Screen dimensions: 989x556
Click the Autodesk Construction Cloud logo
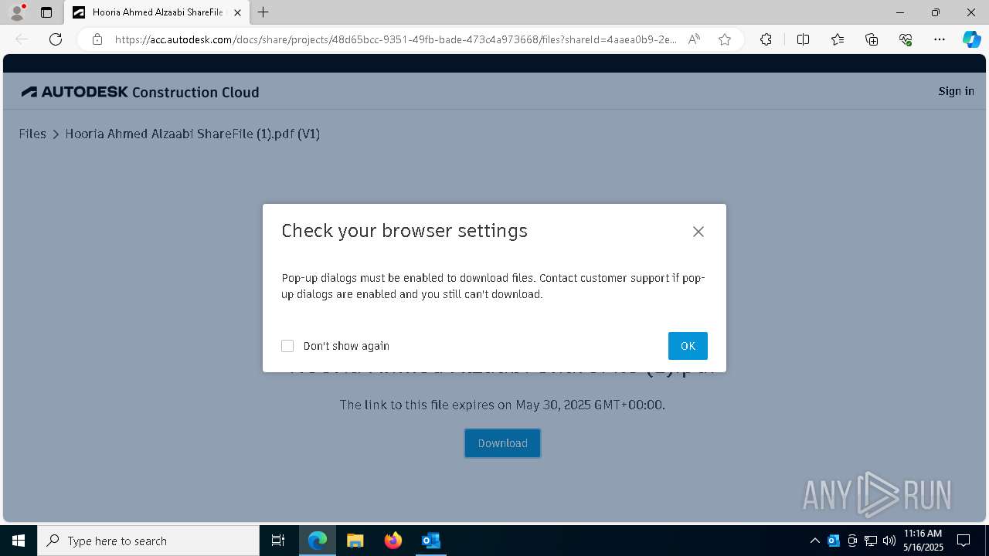tap(140, 92)
